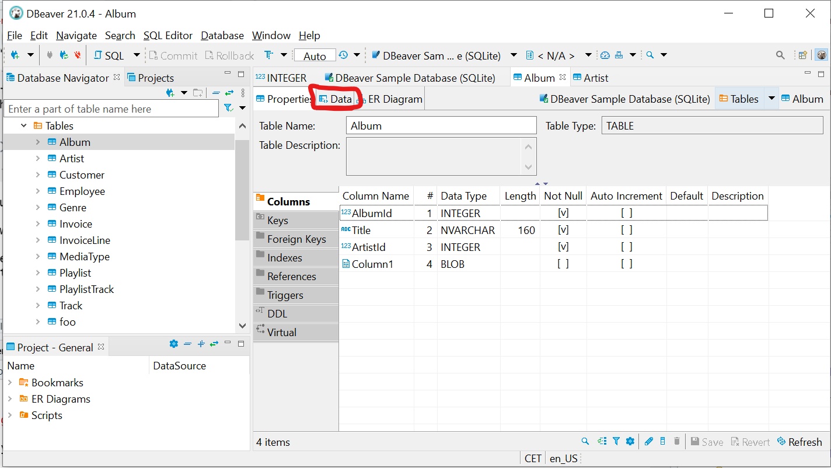The width and height of the screenshot is (831, 468).
Task: Open active connection DBeaver Sample dropdown
Action: 514,55
